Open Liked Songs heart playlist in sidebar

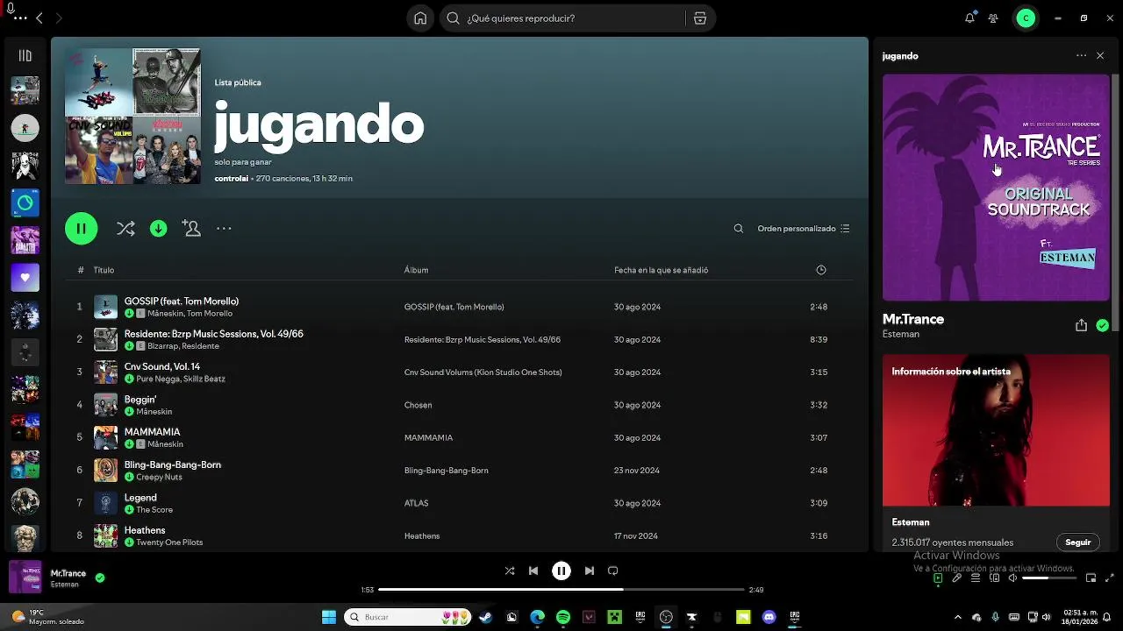click(25, 278)
